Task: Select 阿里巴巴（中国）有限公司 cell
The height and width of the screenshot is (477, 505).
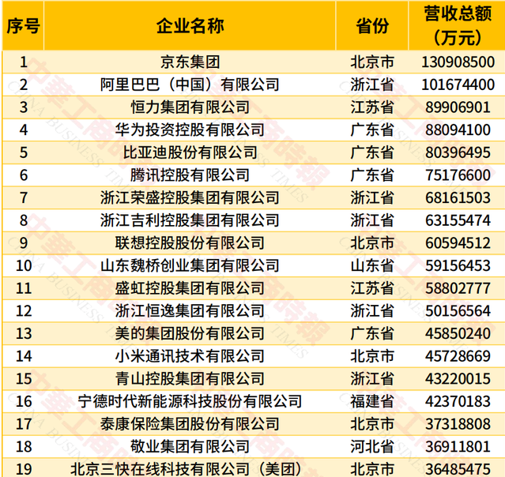Action: point(190,85)
